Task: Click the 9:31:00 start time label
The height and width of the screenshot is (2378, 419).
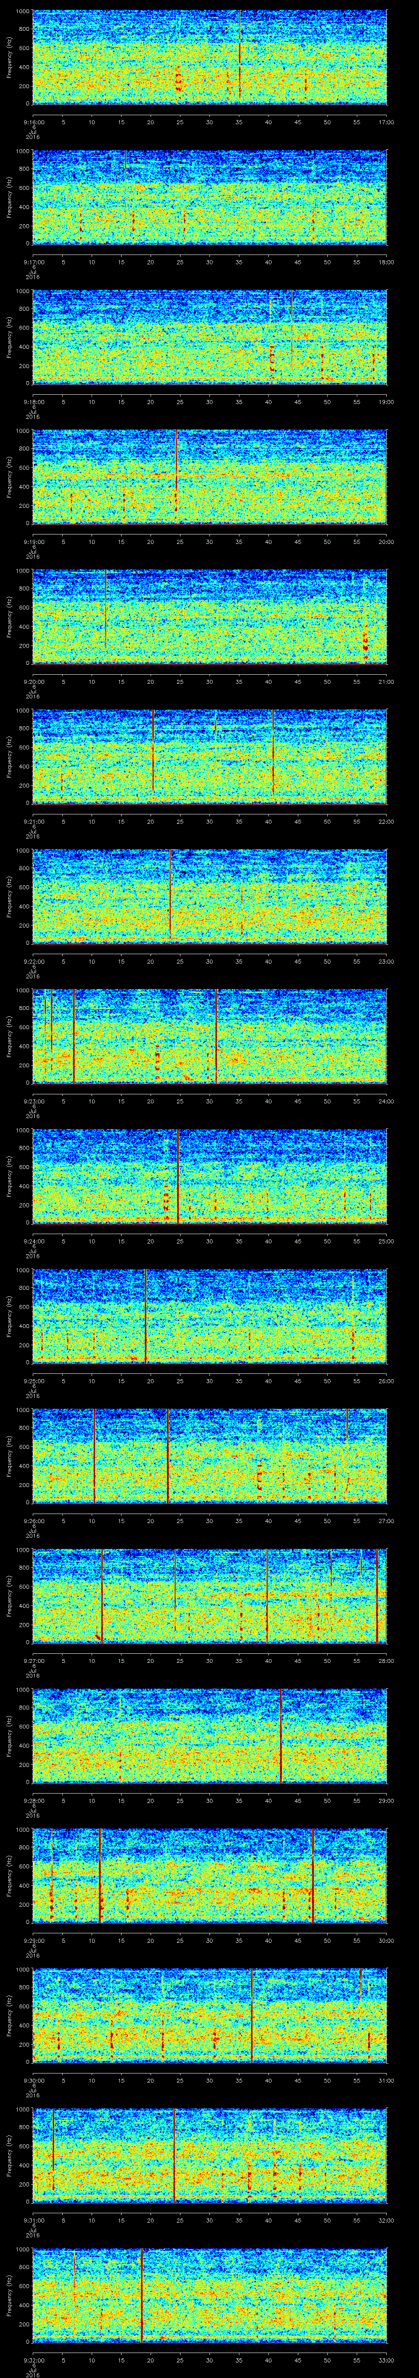Action: coord(33,2220)
